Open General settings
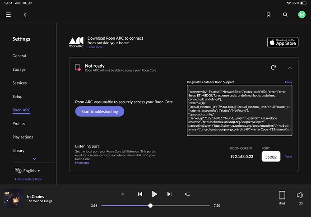This screenshot has width=311, height=217. pos(19,56)
